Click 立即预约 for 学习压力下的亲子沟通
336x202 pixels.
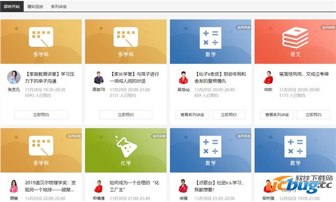(41, 115)
